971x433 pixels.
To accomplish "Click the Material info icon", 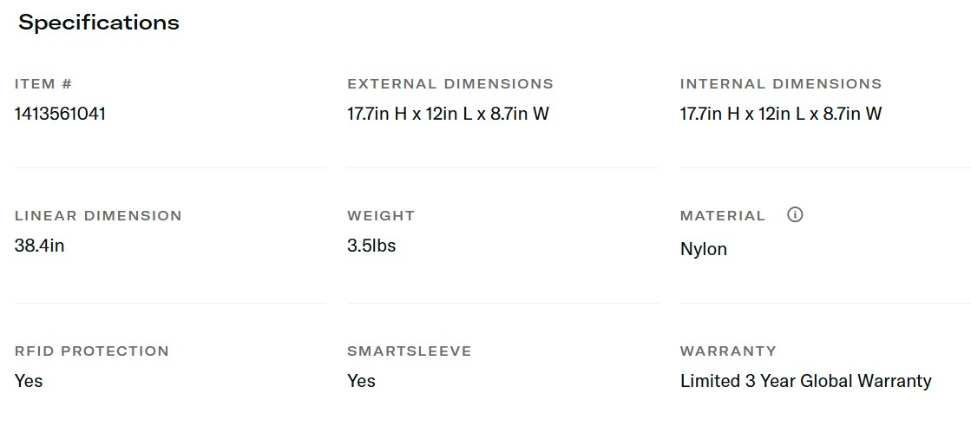I will [795, 214].
